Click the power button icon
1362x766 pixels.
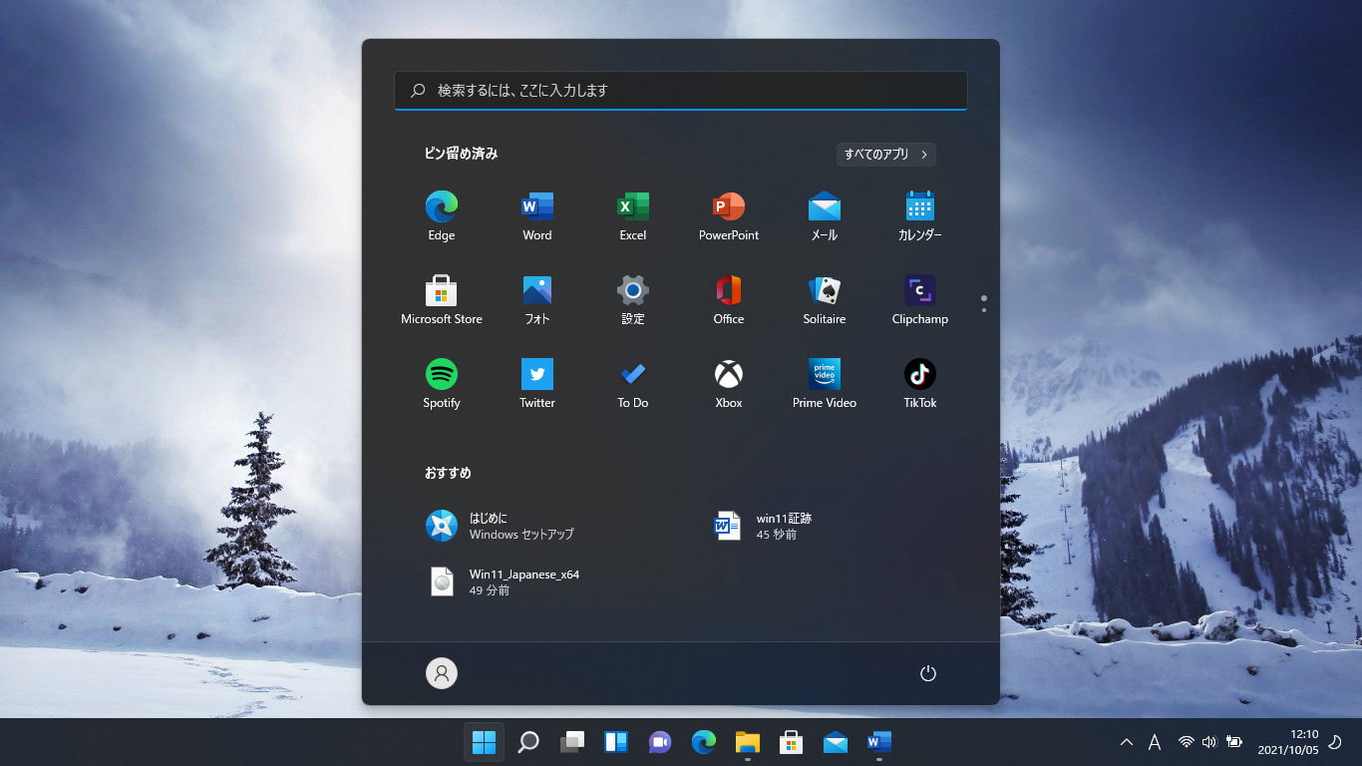coord(928,673)
